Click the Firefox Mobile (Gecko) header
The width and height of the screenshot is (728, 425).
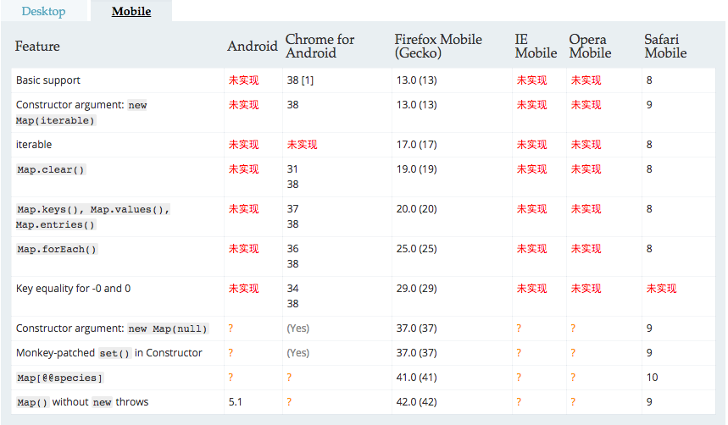pos(438,46)
